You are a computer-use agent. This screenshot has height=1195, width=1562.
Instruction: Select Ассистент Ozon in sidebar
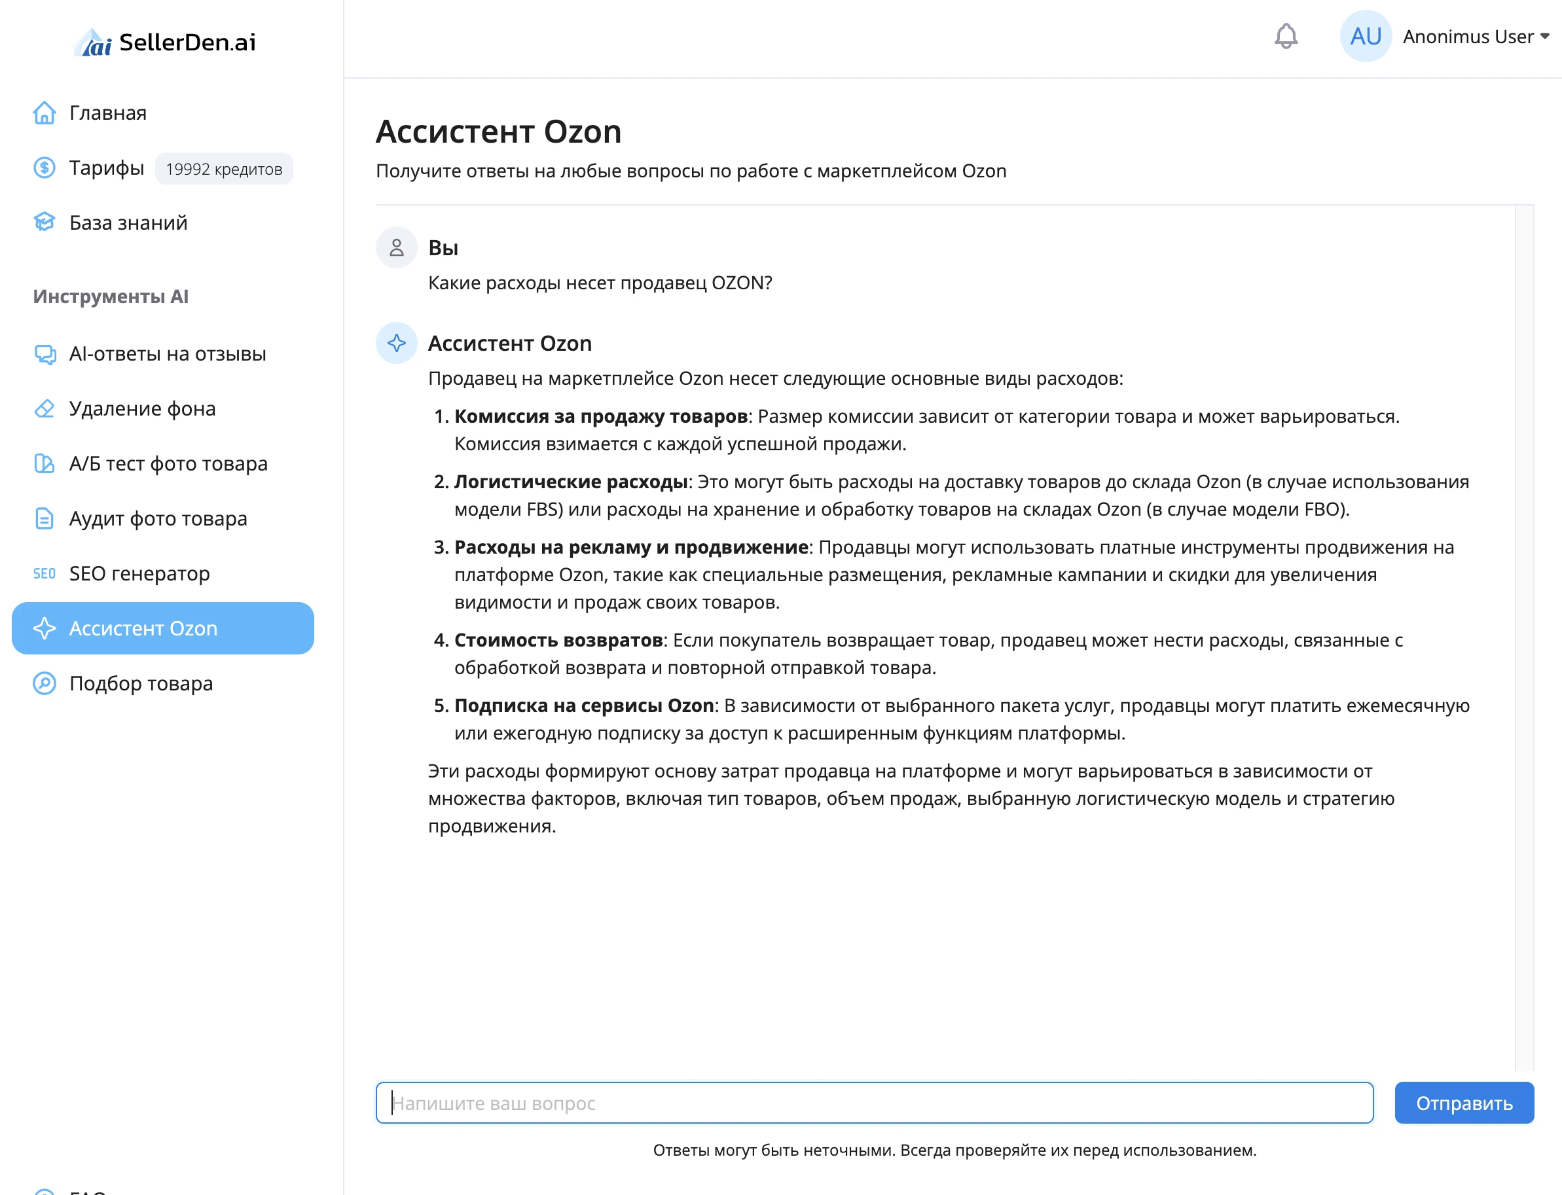(163, 629)
